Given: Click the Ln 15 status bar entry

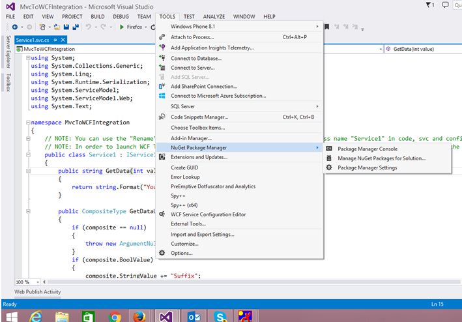Looking at the screenshot, I should tap(437, 304).
